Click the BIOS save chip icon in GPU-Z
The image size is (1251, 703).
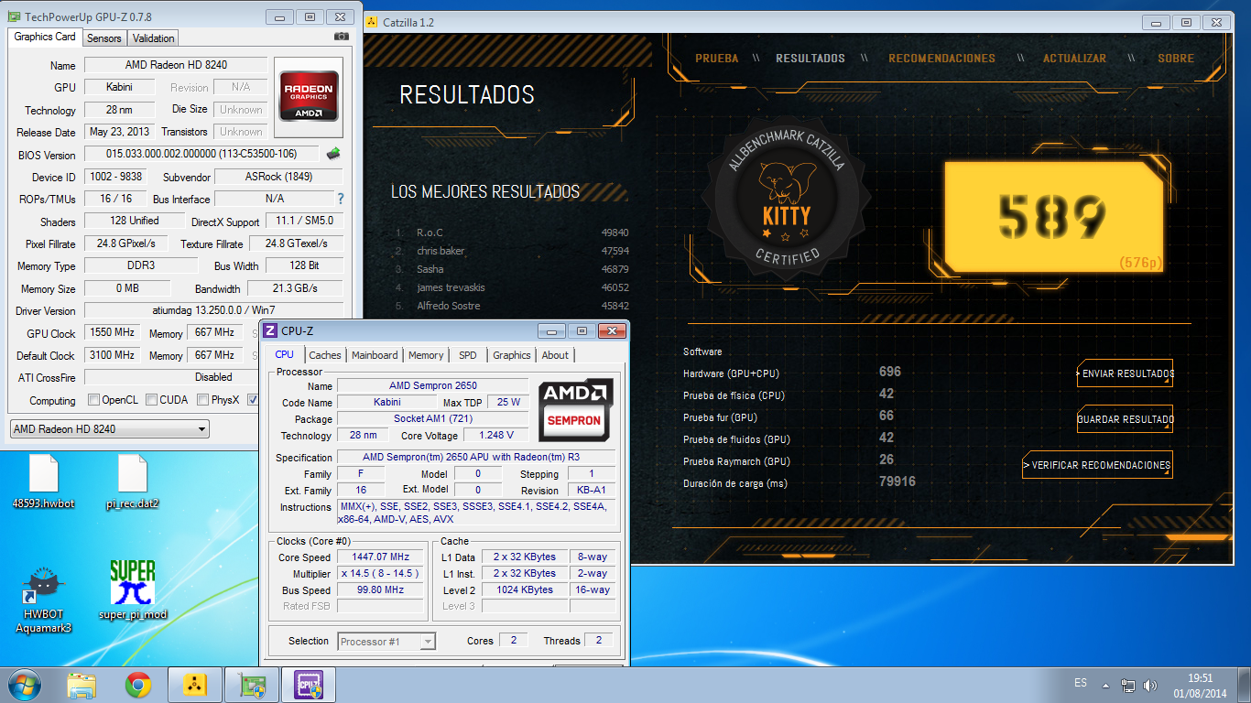333,154
